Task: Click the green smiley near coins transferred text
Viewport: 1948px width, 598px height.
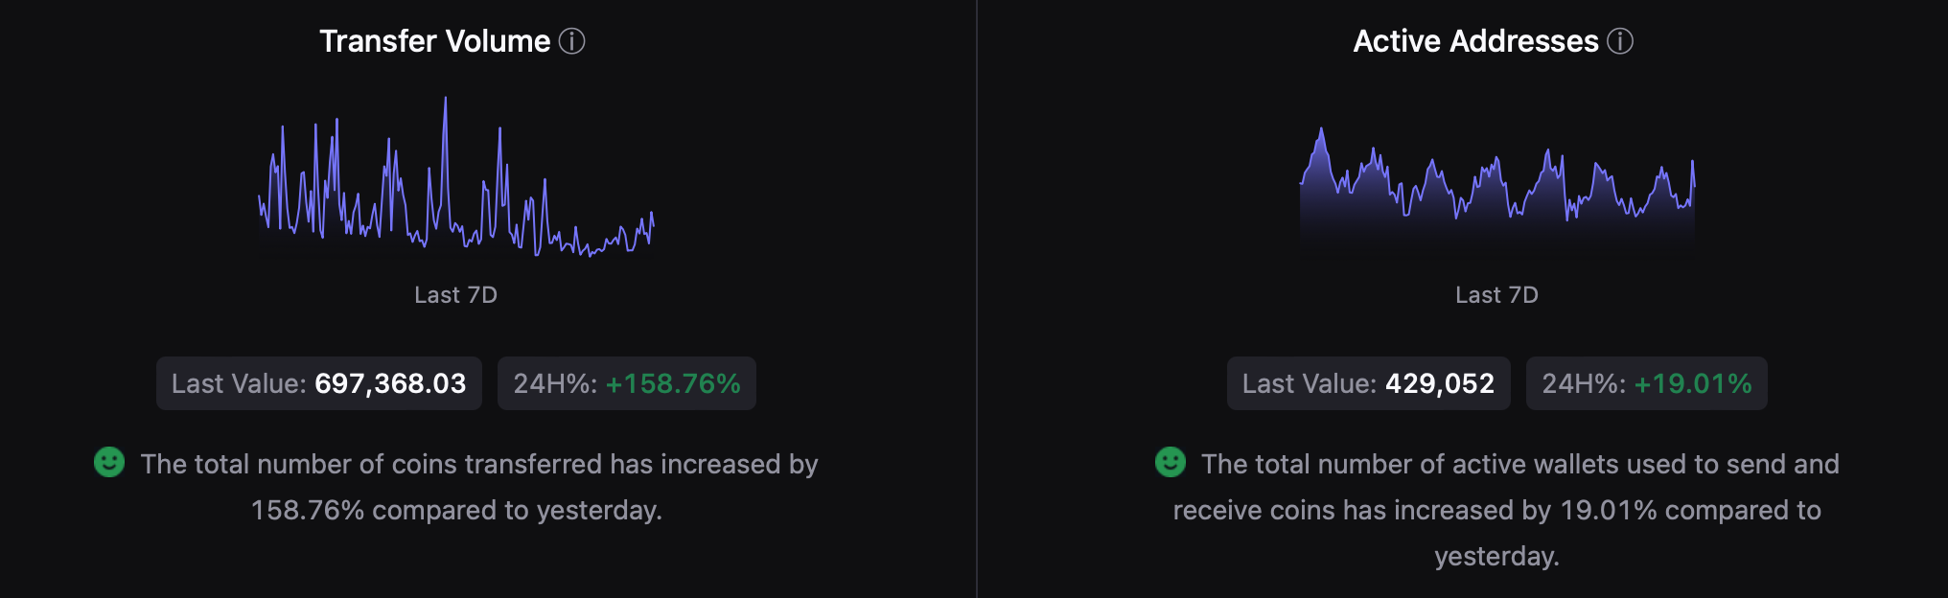Action: [x=109, y=462]
